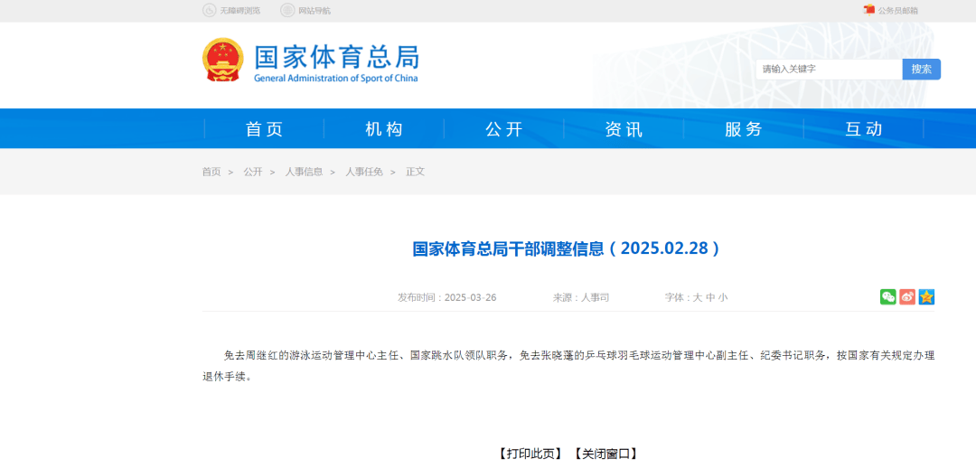Focus the keyword search input field

pyautogui.click(x=828, y=70)
